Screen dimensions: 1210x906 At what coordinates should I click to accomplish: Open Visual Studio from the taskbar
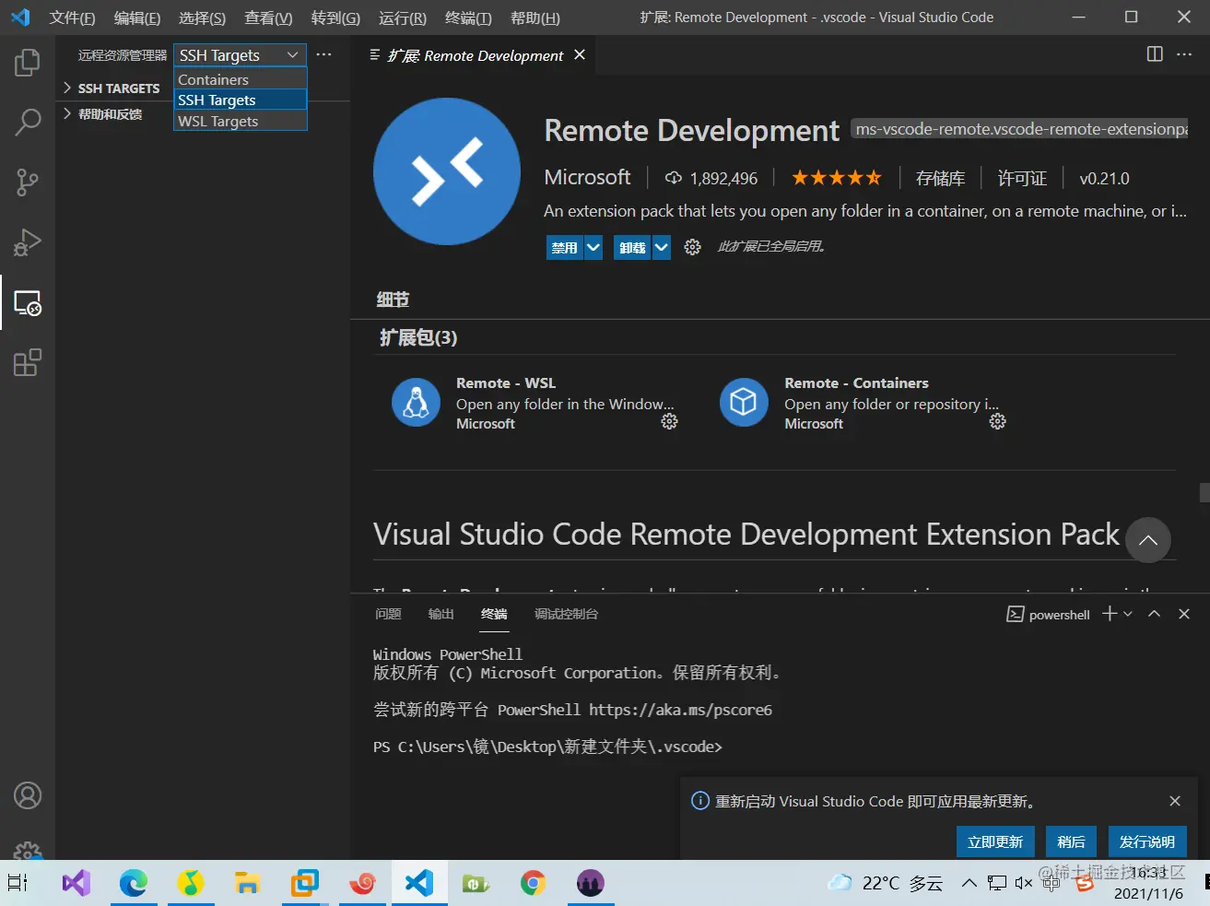coord(76,883)
